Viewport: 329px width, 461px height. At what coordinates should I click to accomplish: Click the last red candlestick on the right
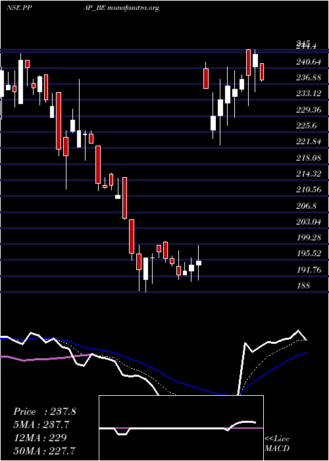pos(262,72)
